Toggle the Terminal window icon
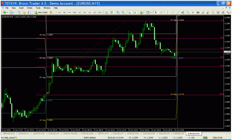The image size is (232, 140). (29, 13)
